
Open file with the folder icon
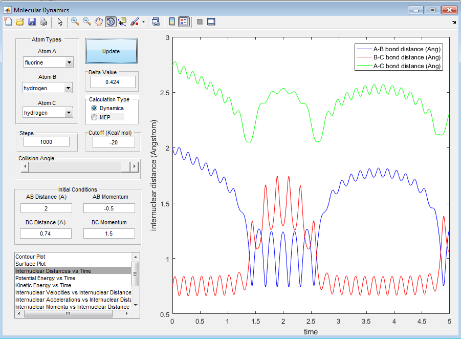20,22
